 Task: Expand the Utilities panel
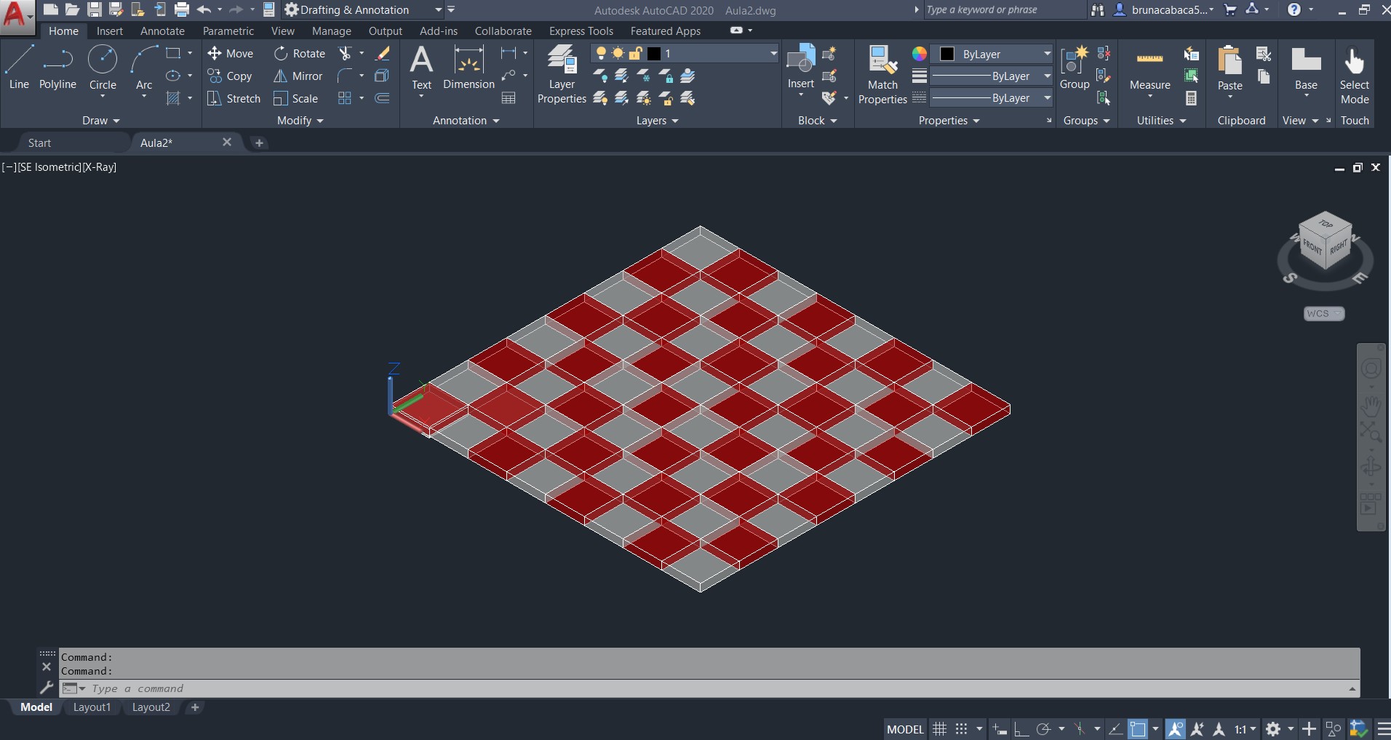click(x=1161, y=120)
